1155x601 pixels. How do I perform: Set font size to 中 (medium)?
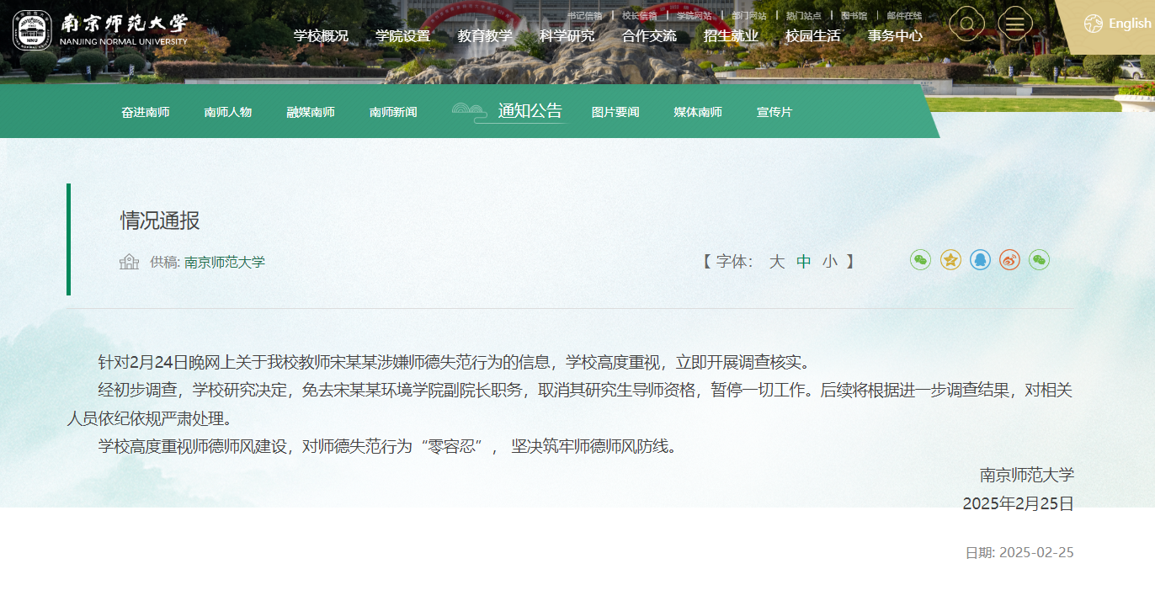804,262
